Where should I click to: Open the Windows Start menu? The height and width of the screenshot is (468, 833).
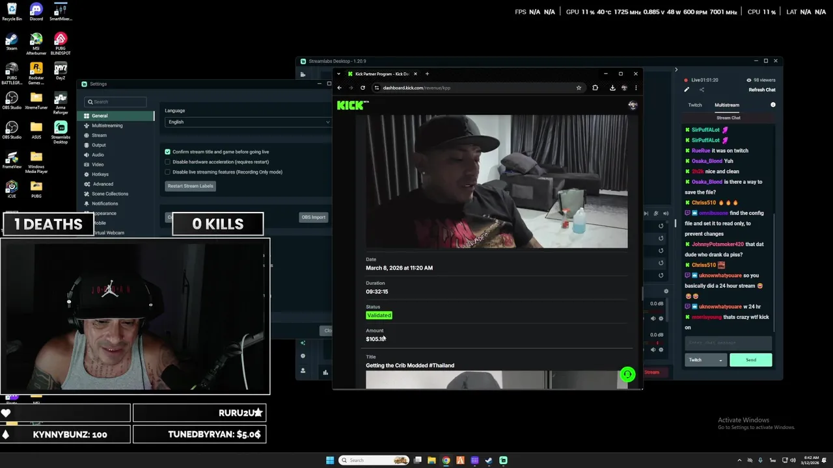330,460
